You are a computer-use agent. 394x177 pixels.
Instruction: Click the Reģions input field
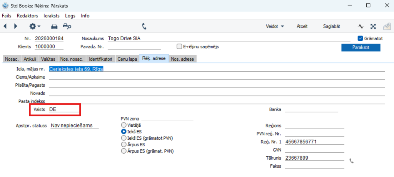click(315, 126)
